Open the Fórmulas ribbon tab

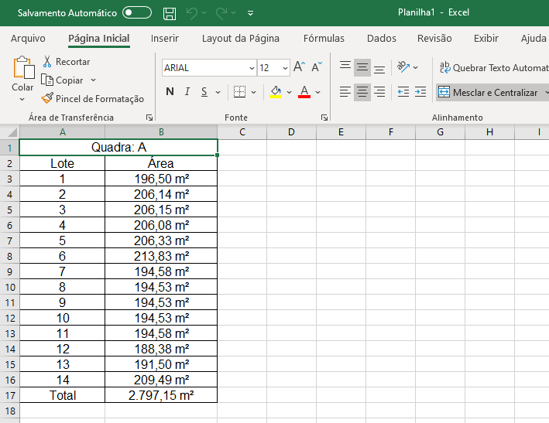click(324, 39)
